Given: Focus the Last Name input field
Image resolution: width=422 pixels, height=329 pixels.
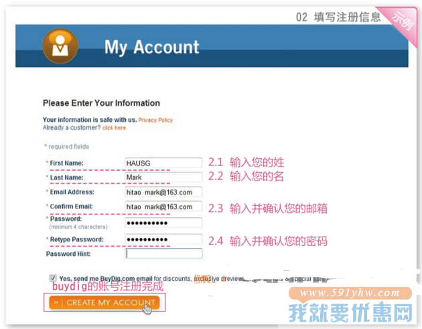Looking at the screenshot, I should pos(163,177).
